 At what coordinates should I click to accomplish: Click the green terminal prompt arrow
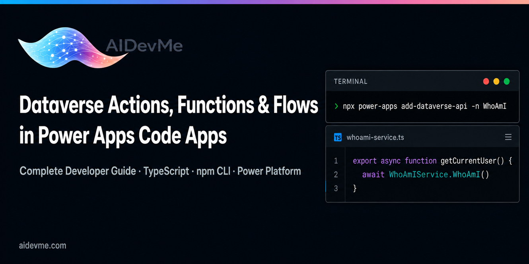tap(336, 106)
